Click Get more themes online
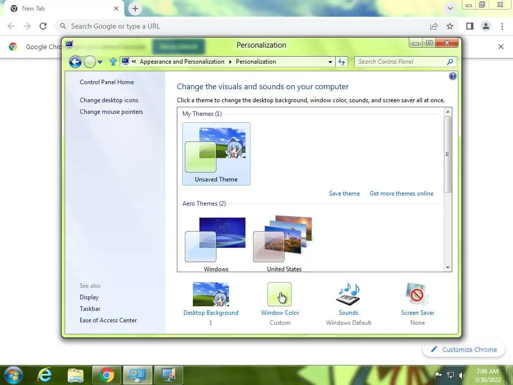This screenshot has height=385, width=513. click(x=401, y=194)
